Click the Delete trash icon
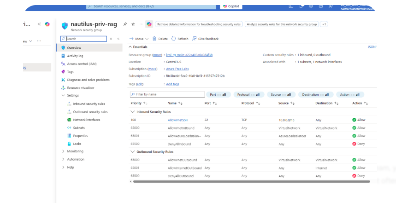Viewport: 396px width, 203px height. tap(154, 39)
